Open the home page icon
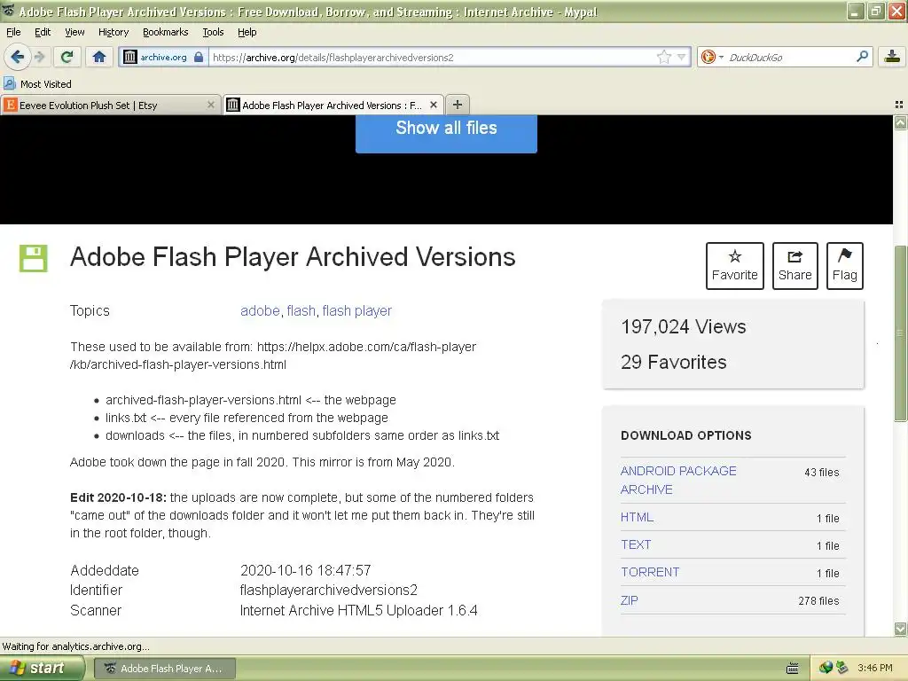The height and width of the screenshot is (681, 908). coord(99,57)
